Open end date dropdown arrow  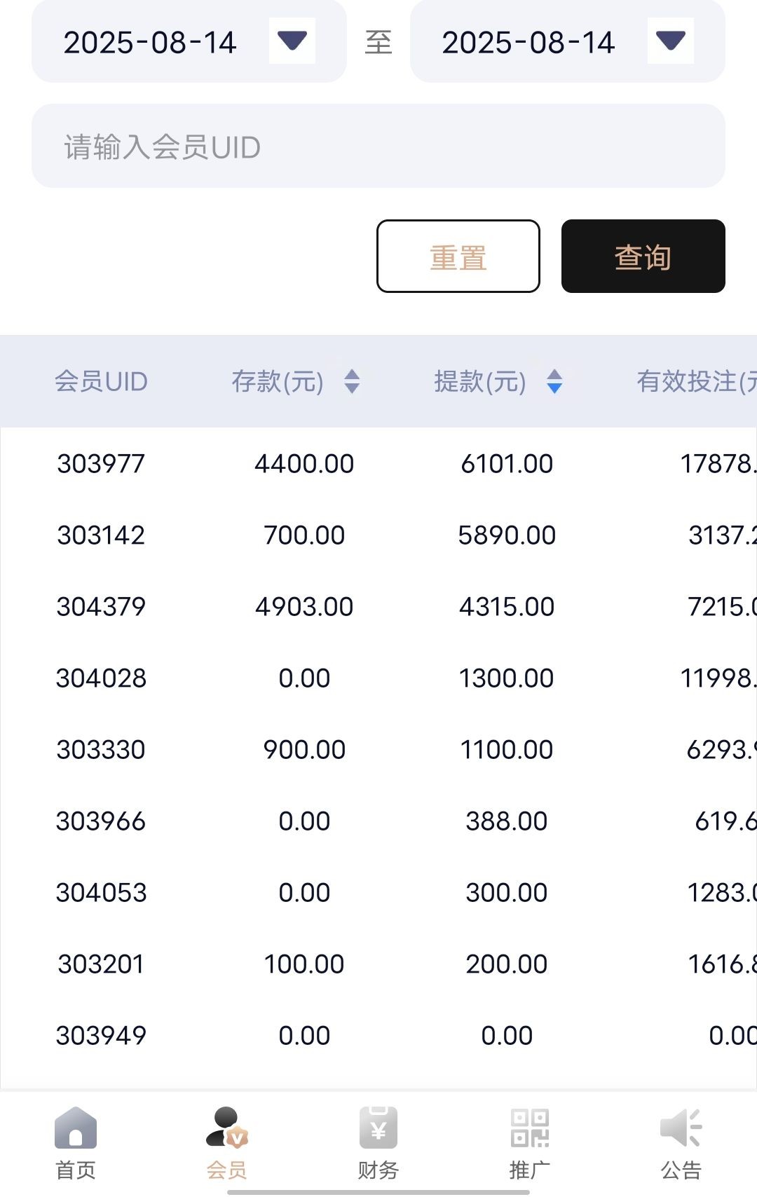tap(671, 41)
